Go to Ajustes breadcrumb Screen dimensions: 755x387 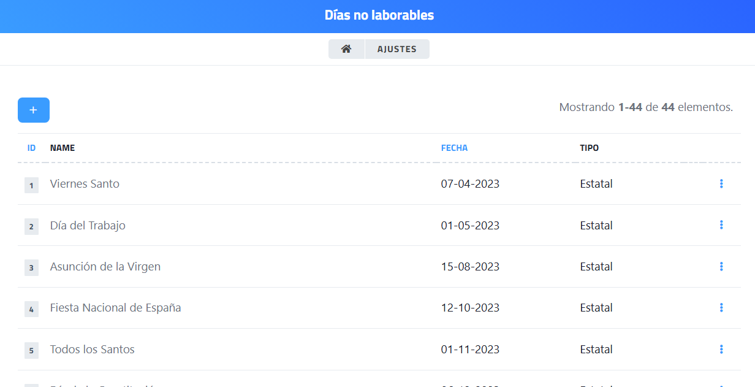397,49
